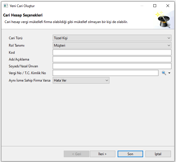This screenshot has width=176, height=162.
Task: Click the magnifier search icon beside Vergi No
Action: pos(164,73)
